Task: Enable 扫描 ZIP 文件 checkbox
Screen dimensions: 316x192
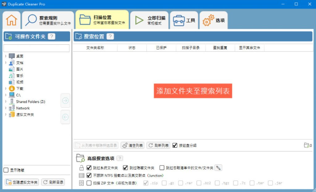Action: tap(89, 183)
